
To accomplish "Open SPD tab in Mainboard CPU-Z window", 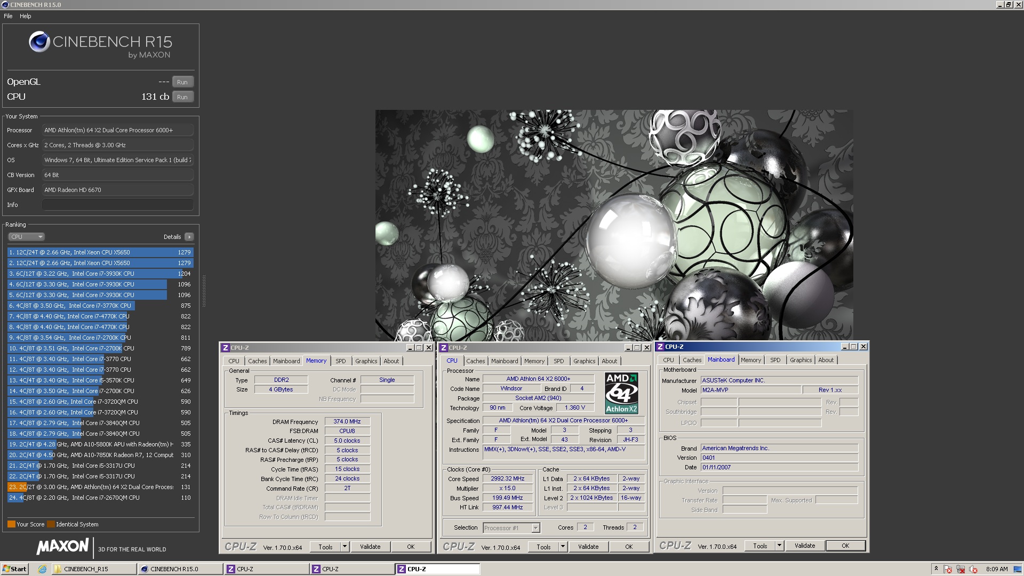I will coord(775,360).
